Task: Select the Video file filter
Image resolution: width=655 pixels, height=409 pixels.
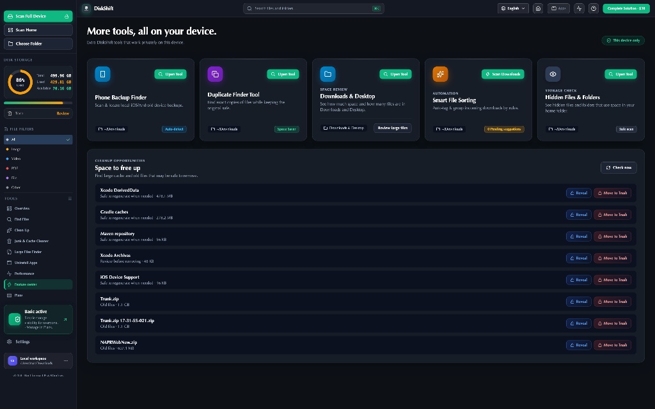Action: coord(38,158)
